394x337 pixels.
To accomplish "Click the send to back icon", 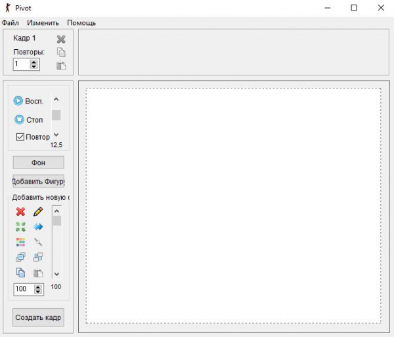I will click(x=38, y=257).
